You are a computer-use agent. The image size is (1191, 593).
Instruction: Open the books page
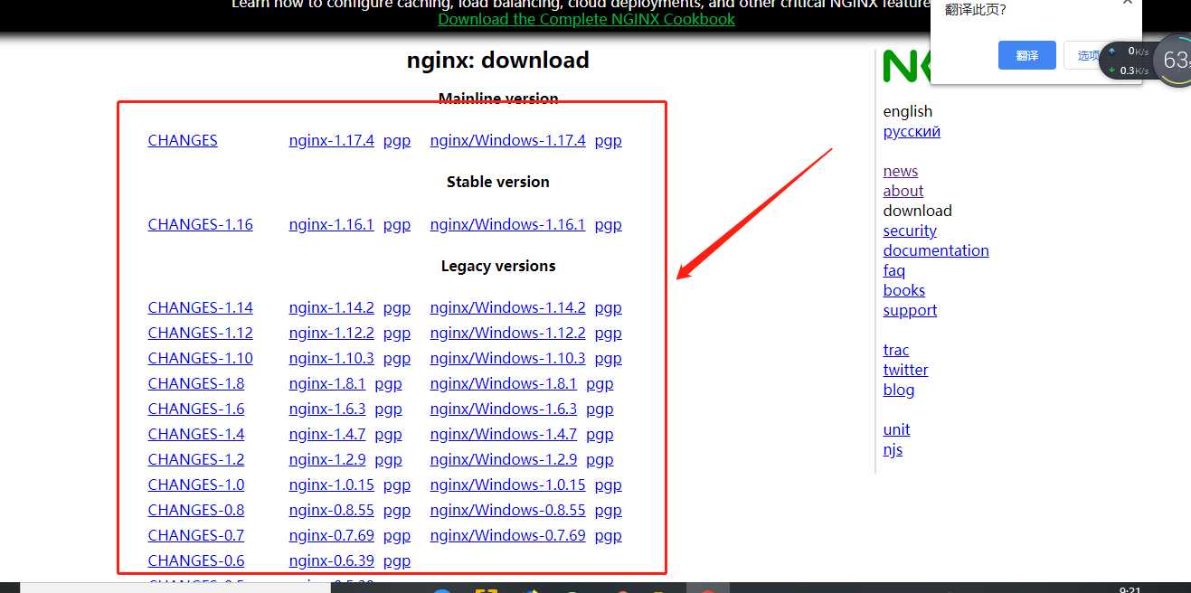[904, 290]
